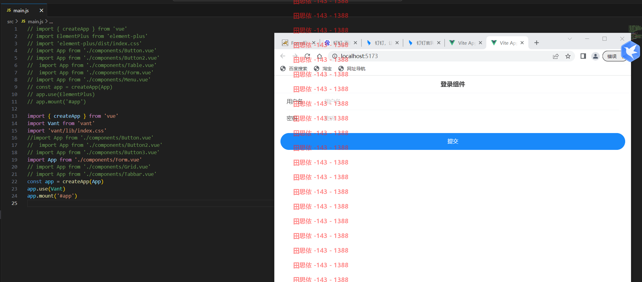Click the commented element-plus/dist/index.css import
Screen dimensions: 642x282
[84, 43]
